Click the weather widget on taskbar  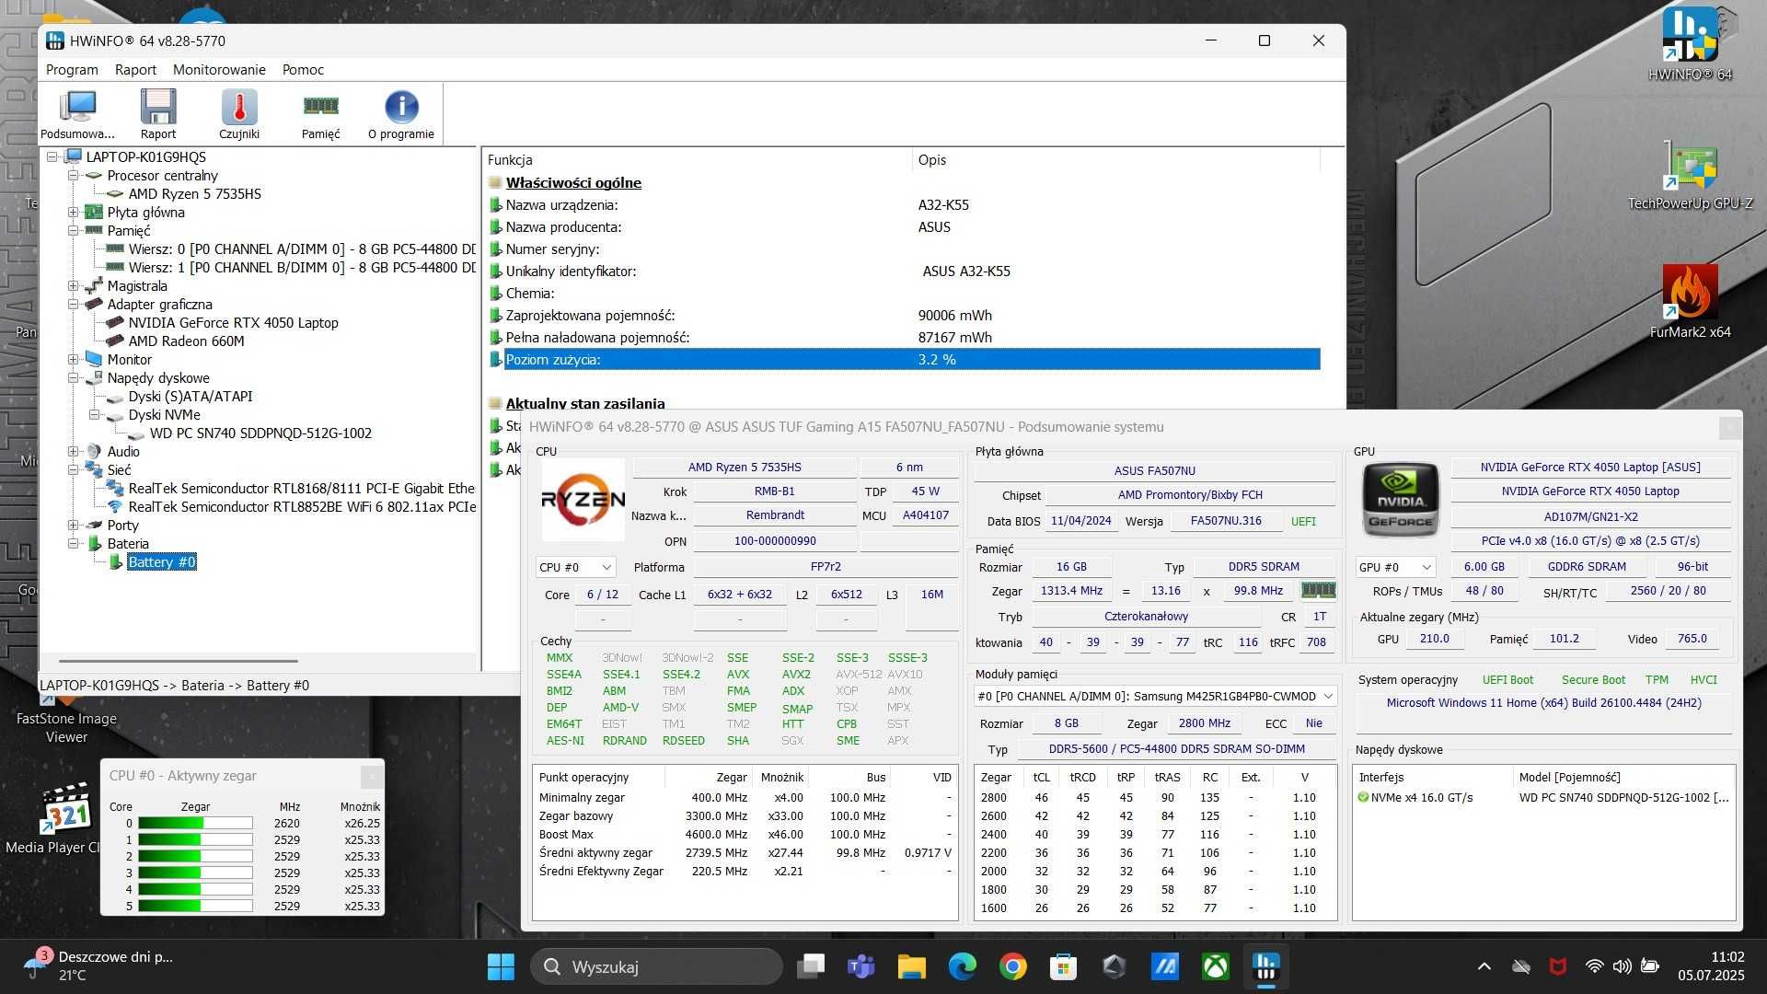[99, 965]
